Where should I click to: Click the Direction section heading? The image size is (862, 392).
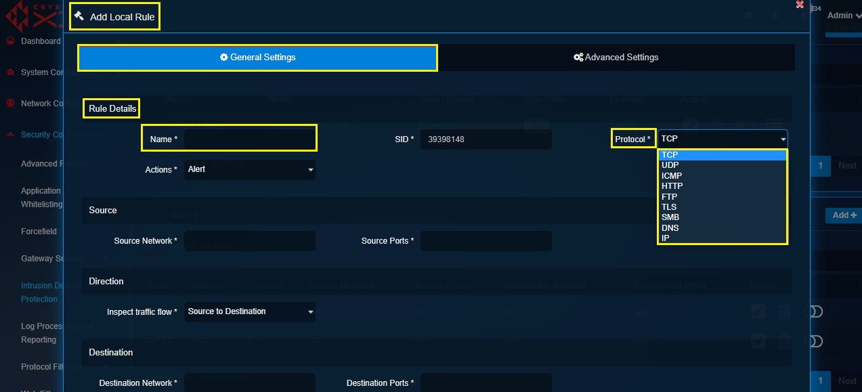point(106,281)
